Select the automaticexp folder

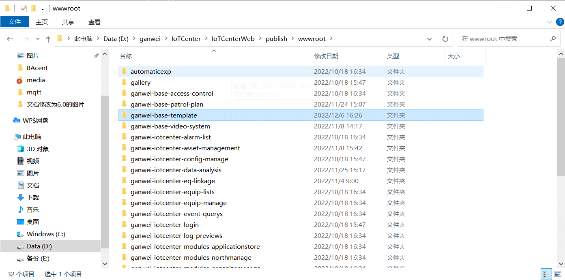click(x=301, y=72)
